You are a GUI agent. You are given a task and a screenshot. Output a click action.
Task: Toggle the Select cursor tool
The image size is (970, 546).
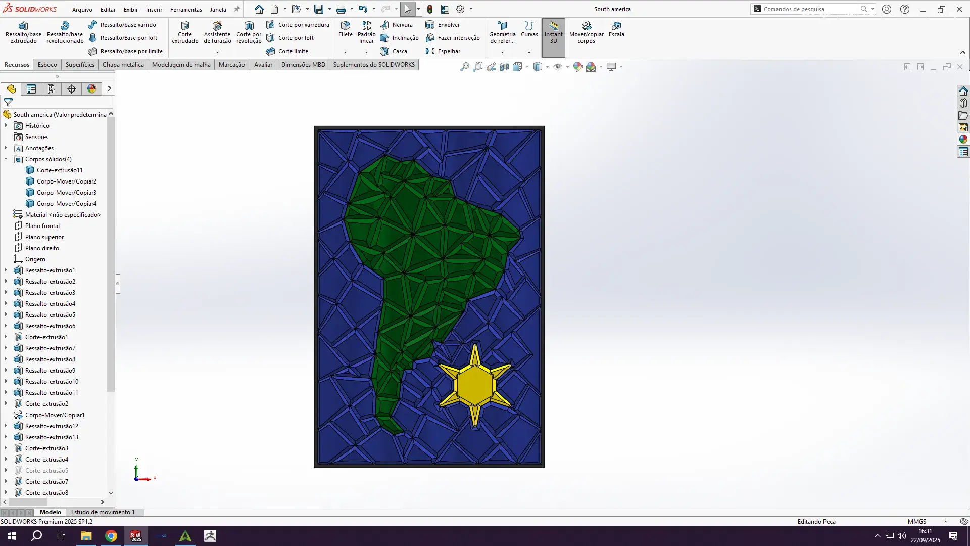tap(407, 9)
